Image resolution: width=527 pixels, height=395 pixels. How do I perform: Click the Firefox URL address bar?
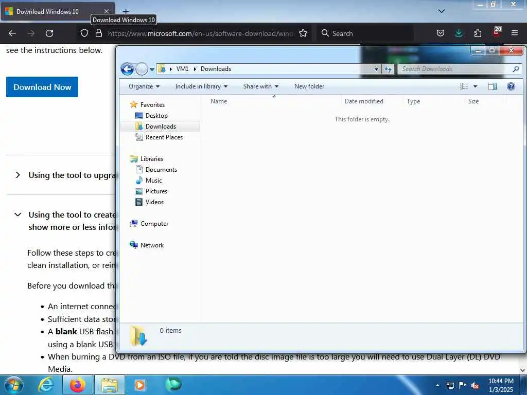pyautogui.click(x=201, y=33)
